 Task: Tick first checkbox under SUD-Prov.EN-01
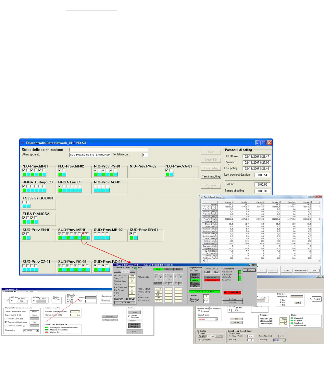[x=24, y=234]
